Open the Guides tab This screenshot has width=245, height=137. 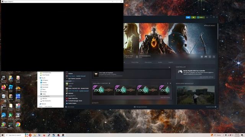[x=160, y=62]
